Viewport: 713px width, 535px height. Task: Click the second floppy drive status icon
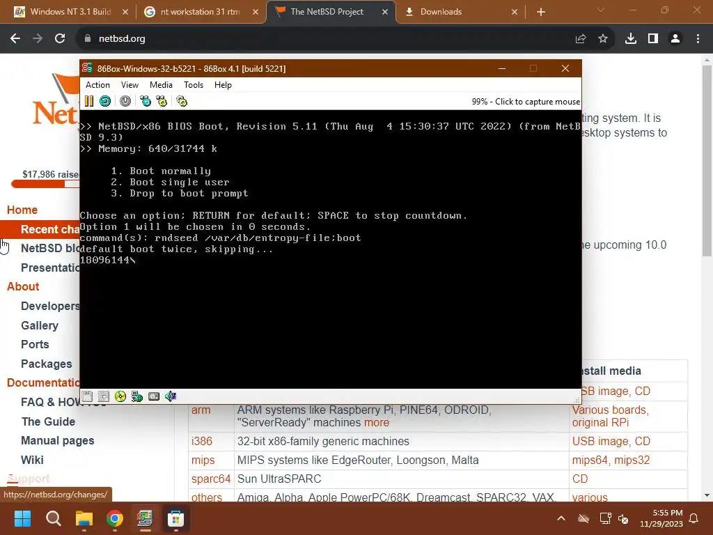(104, 396)
